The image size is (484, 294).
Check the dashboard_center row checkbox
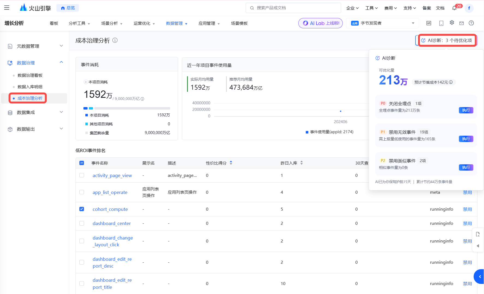click(x=82, y=223)
